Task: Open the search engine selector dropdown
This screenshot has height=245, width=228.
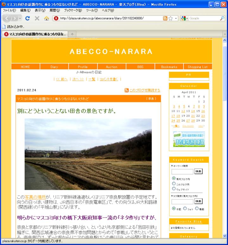Action: click(184, 18)
